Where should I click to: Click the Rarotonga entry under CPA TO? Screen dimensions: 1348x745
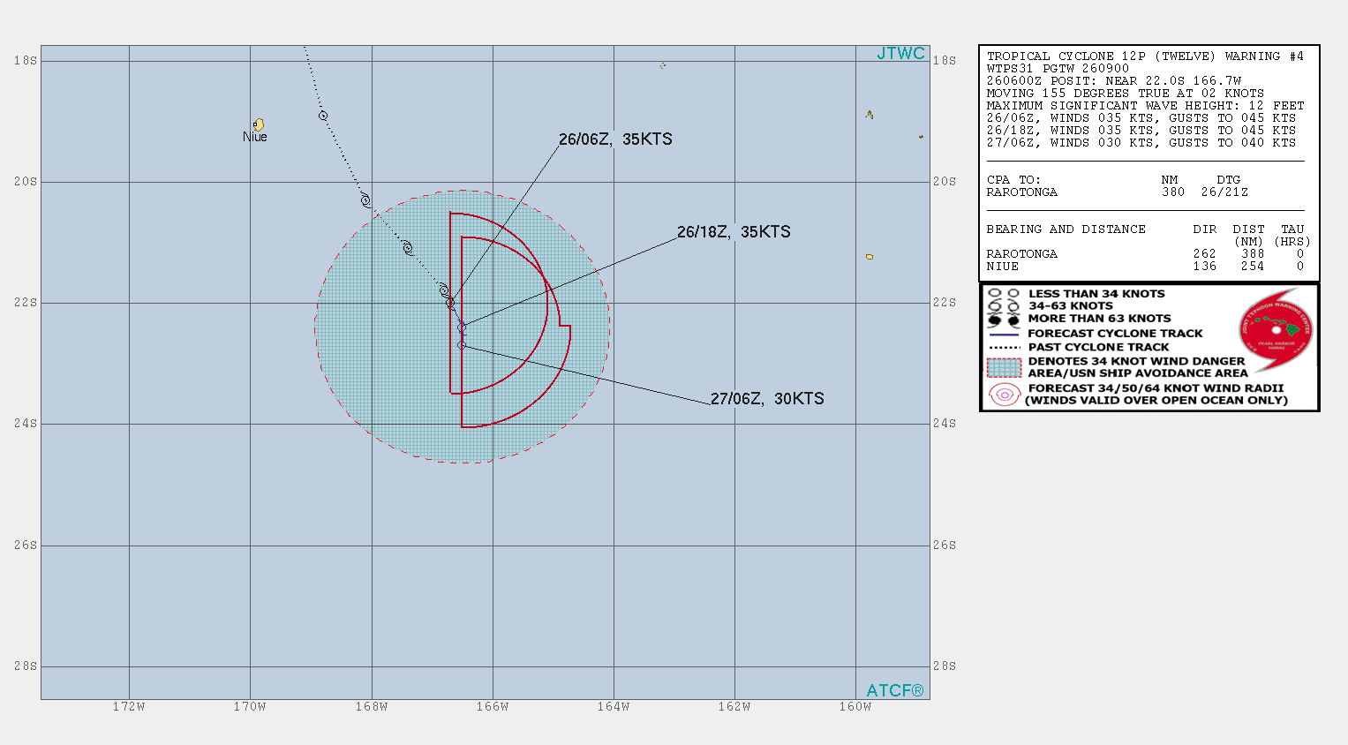pyautogui.click(x=1021, y=192)
